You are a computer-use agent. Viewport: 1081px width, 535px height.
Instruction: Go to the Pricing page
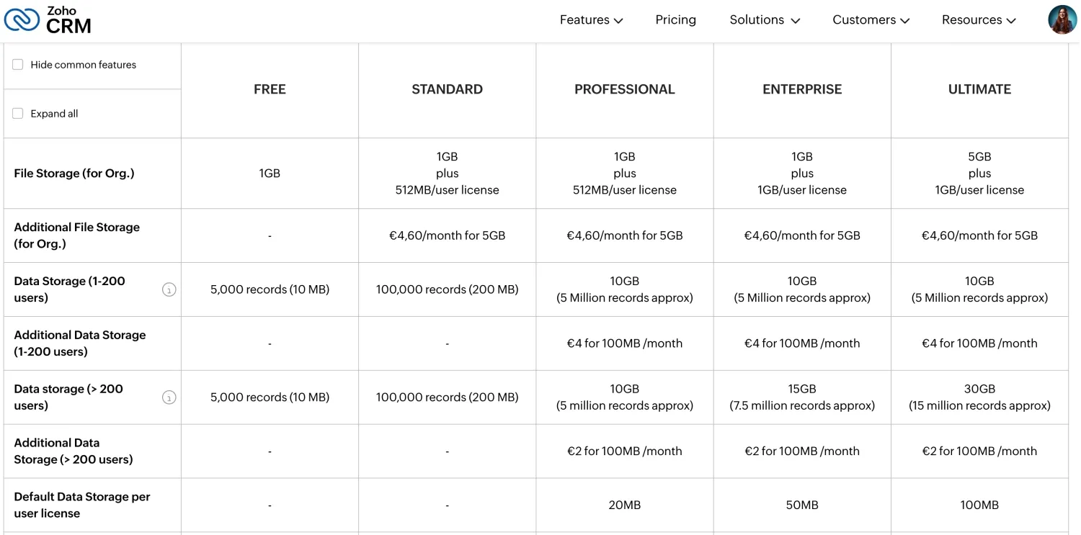coord(675,20)
